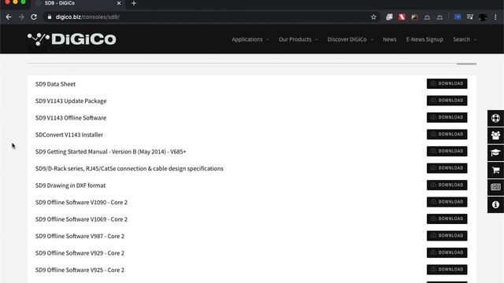504x283 pixels.
Task: Select the text SD9 V1143 Offline Software
Action: pos(71,118)
